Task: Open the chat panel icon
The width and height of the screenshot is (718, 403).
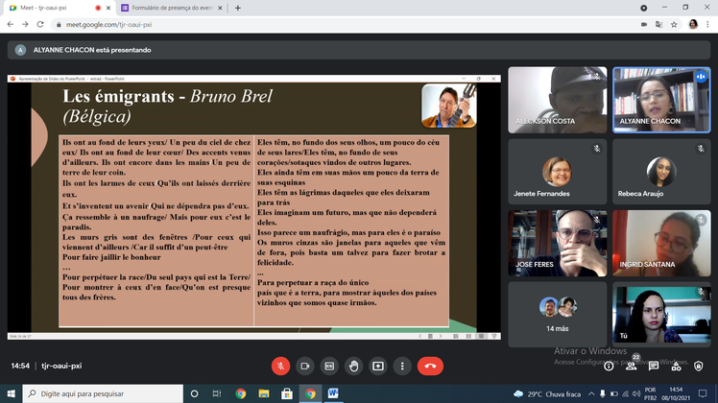Action: (654, 366)
